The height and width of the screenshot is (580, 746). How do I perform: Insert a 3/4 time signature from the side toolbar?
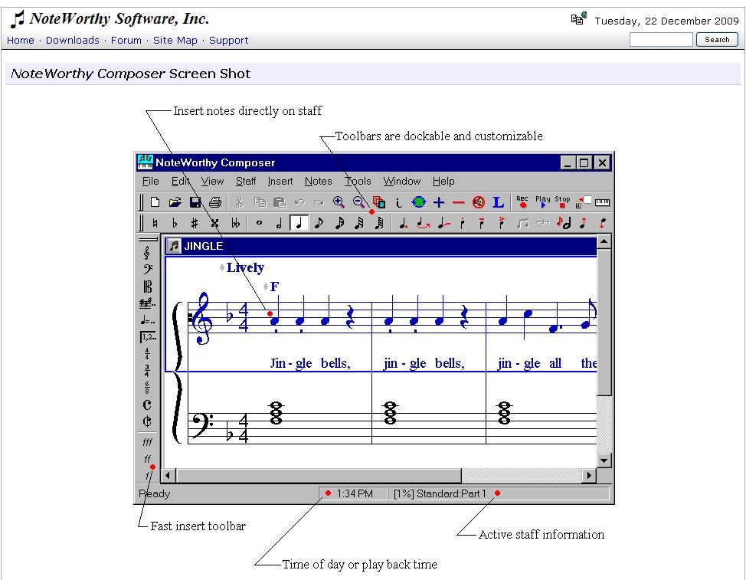147,371
